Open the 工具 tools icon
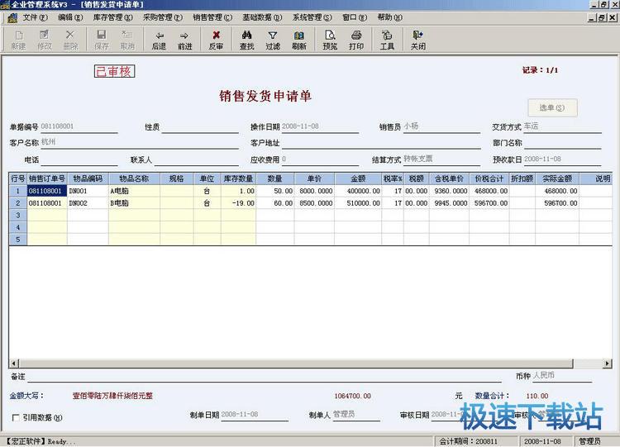The height and width of the screenshot is (447, 620). tap(387, 40)
